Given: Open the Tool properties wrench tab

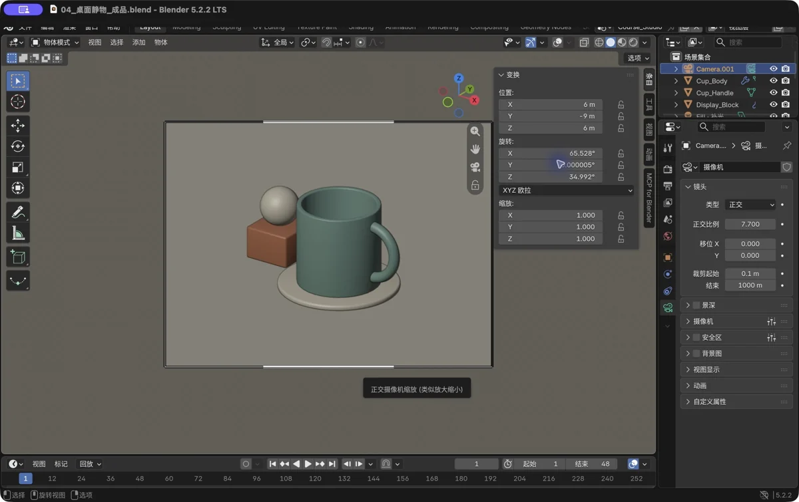Looking at the screenshot, I should (668, 148).
